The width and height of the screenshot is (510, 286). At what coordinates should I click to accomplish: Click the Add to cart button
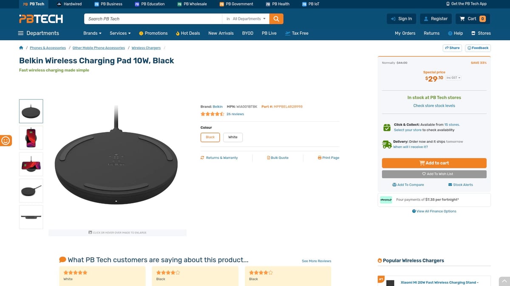pos(434,163)
